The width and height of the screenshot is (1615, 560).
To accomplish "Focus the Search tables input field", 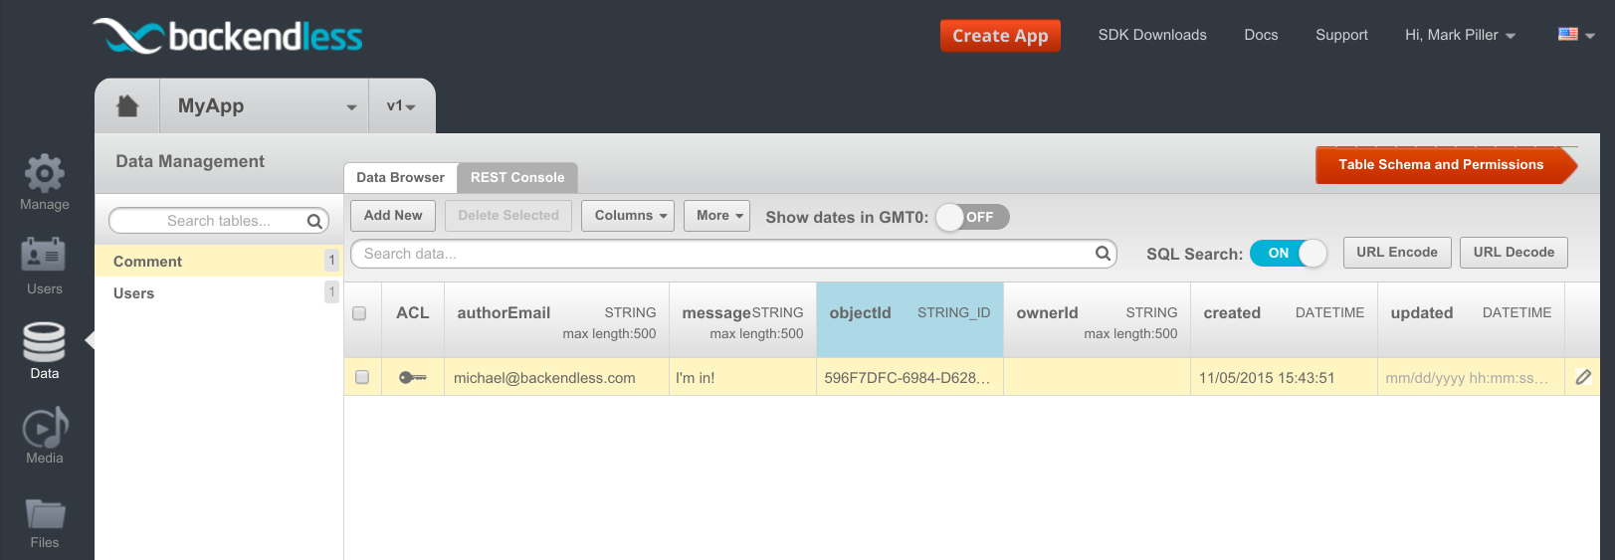I will click(219, 221).
